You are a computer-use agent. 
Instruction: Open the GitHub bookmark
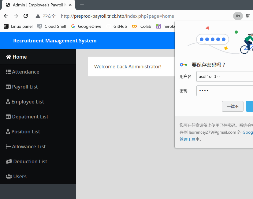[120, 26]
